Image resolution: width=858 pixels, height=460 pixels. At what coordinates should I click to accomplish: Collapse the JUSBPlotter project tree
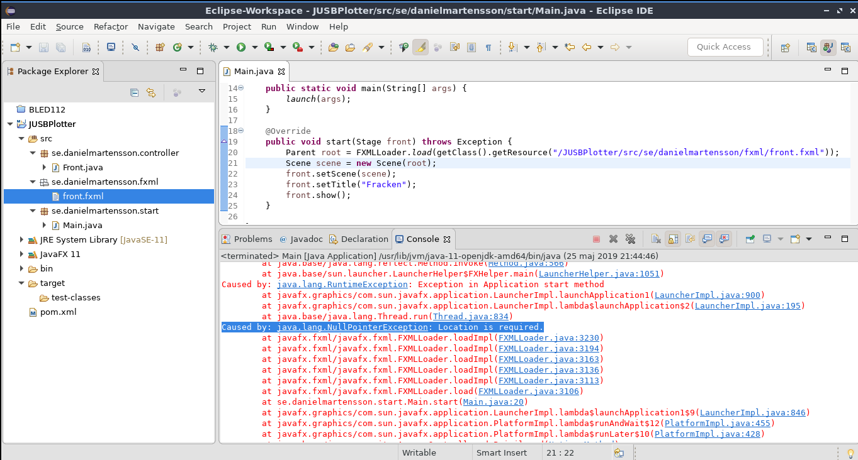[x=10, y=124]
